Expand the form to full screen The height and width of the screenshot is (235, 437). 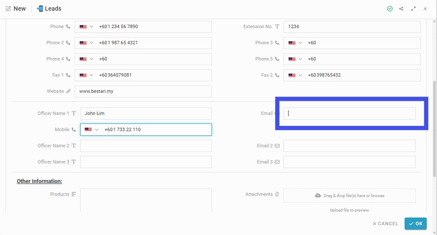(x=413, y=9)
